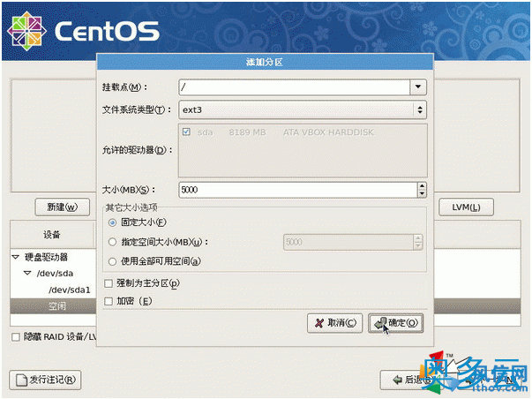Decrease partition size with down stepper arrow
532x399 pixels.
422,194
